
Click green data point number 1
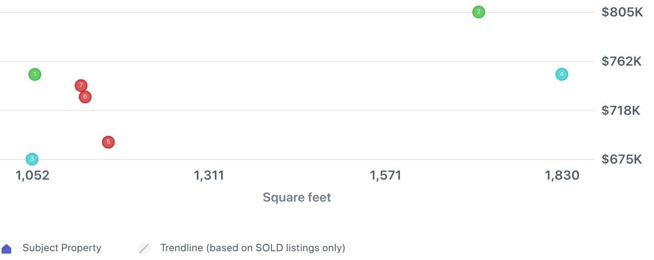click(35, 74)
